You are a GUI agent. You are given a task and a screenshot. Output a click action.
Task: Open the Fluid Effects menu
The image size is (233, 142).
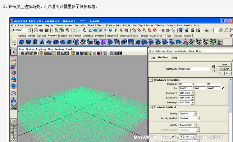click(x=96, y=25)
